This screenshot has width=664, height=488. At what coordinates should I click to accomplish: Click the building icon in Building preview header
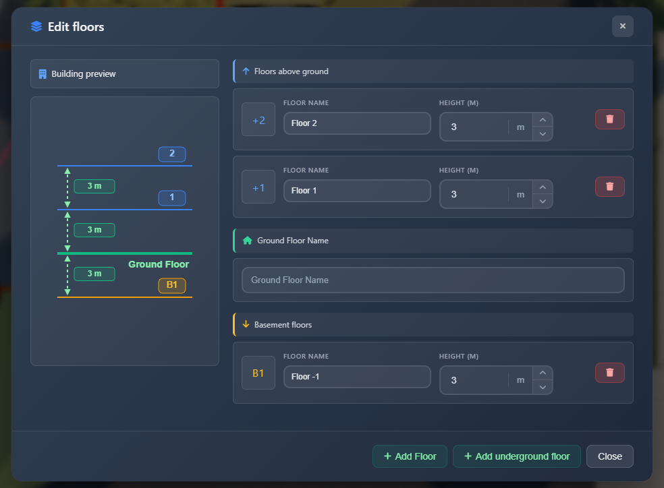(x=43, y=73)
